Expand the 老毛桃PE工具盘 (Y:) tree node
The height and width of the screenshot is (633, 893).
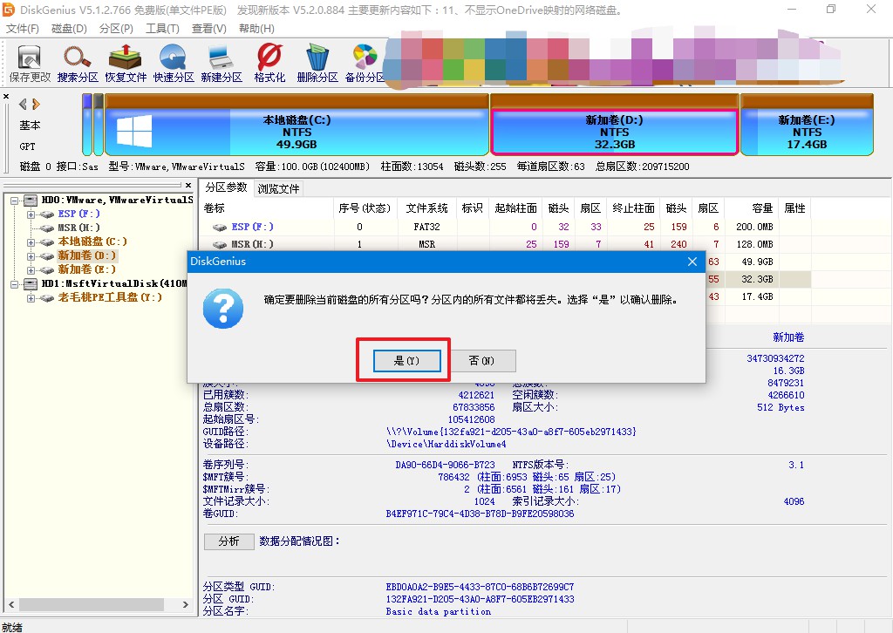(x=31, y=297)
